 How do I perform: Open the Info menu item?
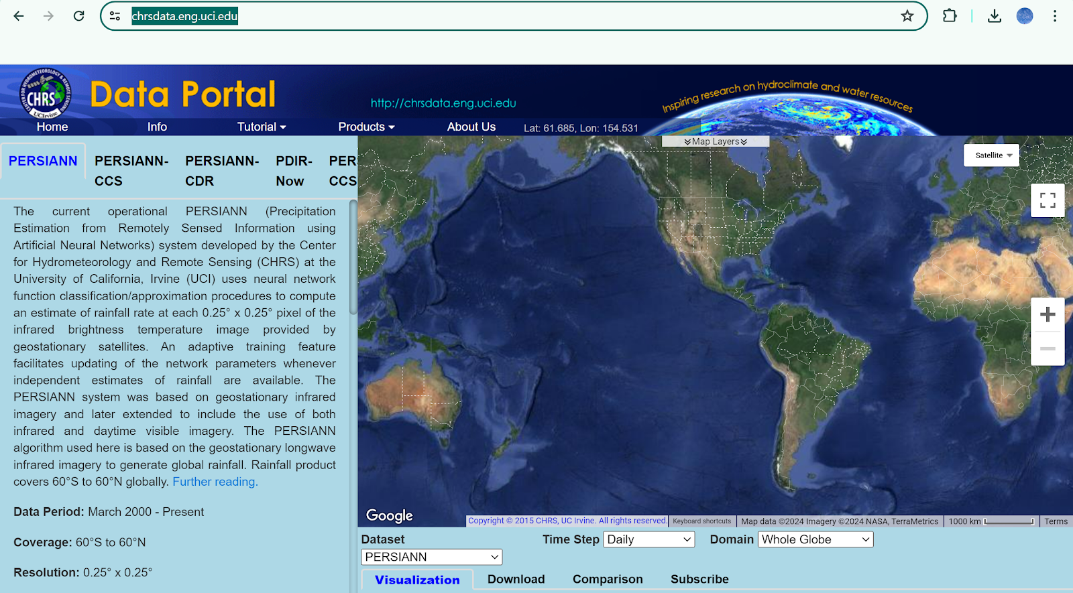(157, 127)
